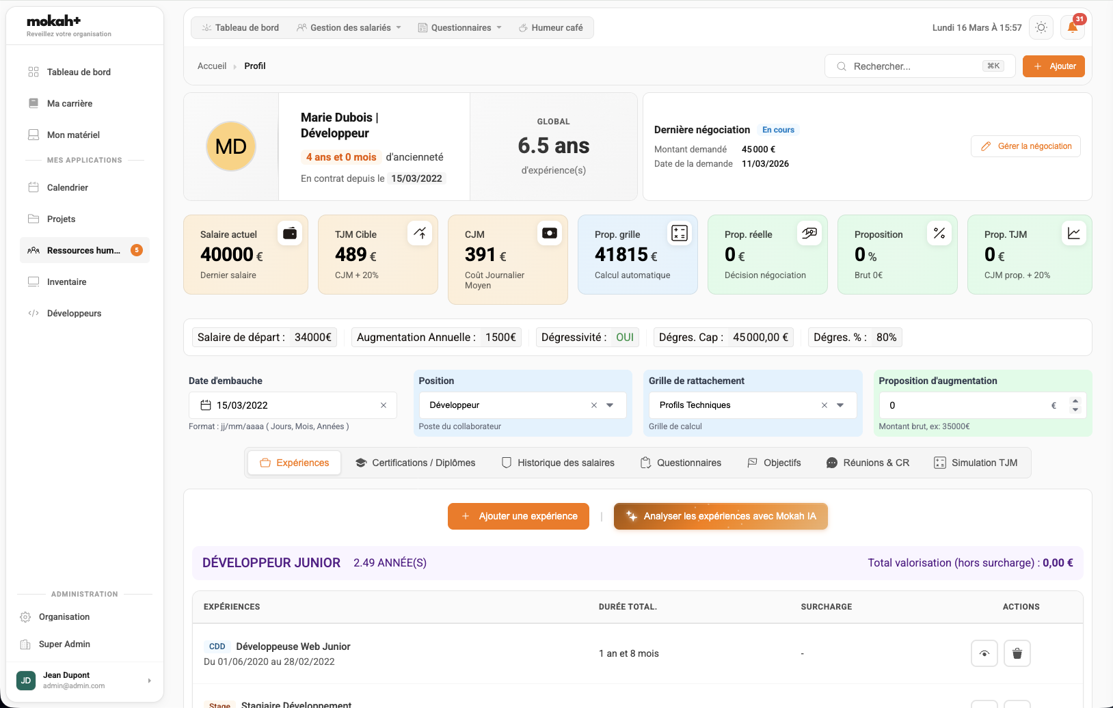Open Développeurs in the sidebar
Screen dimensions: 1113x708
[85, 313]
